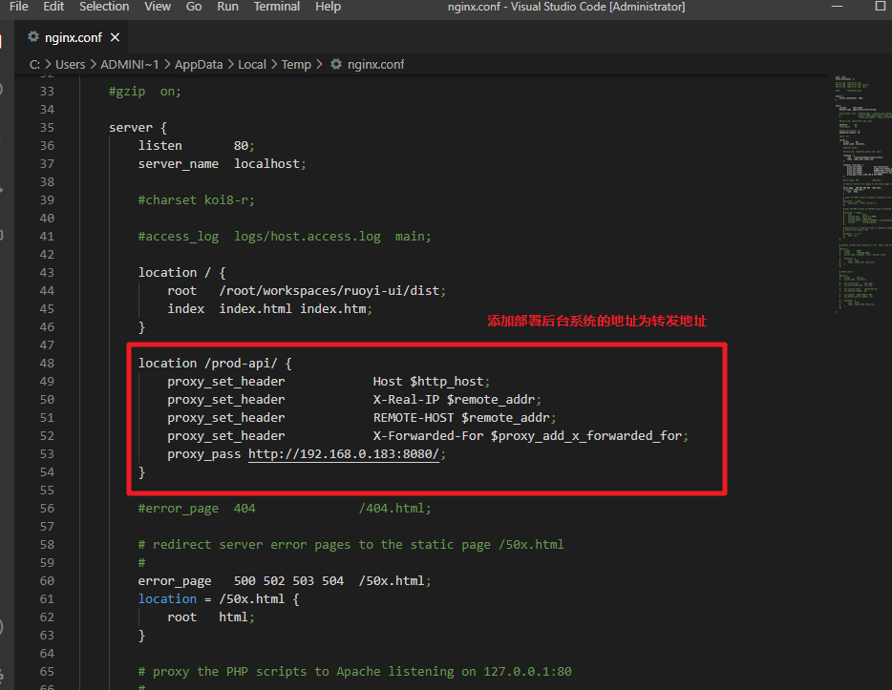Click the gear icon on the nginx.conf tab
Screen dimensions: 892x690
33,37
